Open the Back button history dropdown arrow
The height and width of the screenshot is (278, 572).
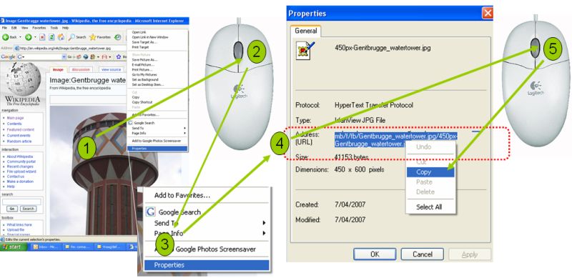(20, 37)
